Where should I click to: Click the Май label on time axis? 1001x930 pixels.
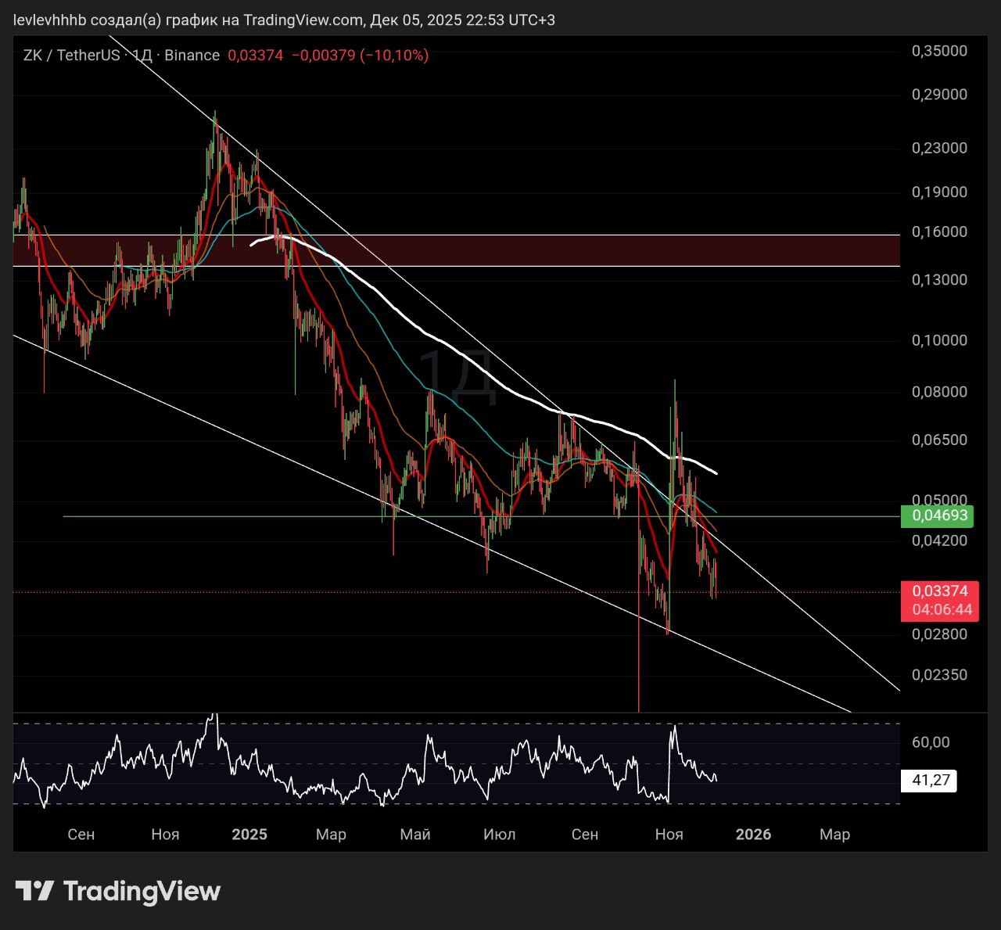click(x=415, y=835)
